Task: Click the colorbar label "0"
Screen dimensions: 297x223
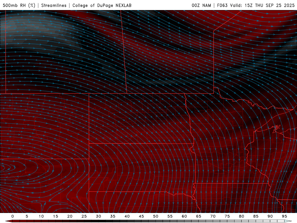Action: [x=13, y=216]
